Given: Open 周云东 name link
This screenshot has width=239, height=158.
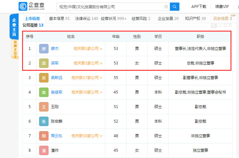Looking at the screenshot, I should tap(56, 136).
